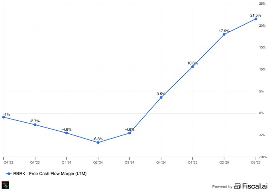Click the Q3 '25 x-axis label
The width and height of the screenshot is (271, 192).
(x=255, y=162)
